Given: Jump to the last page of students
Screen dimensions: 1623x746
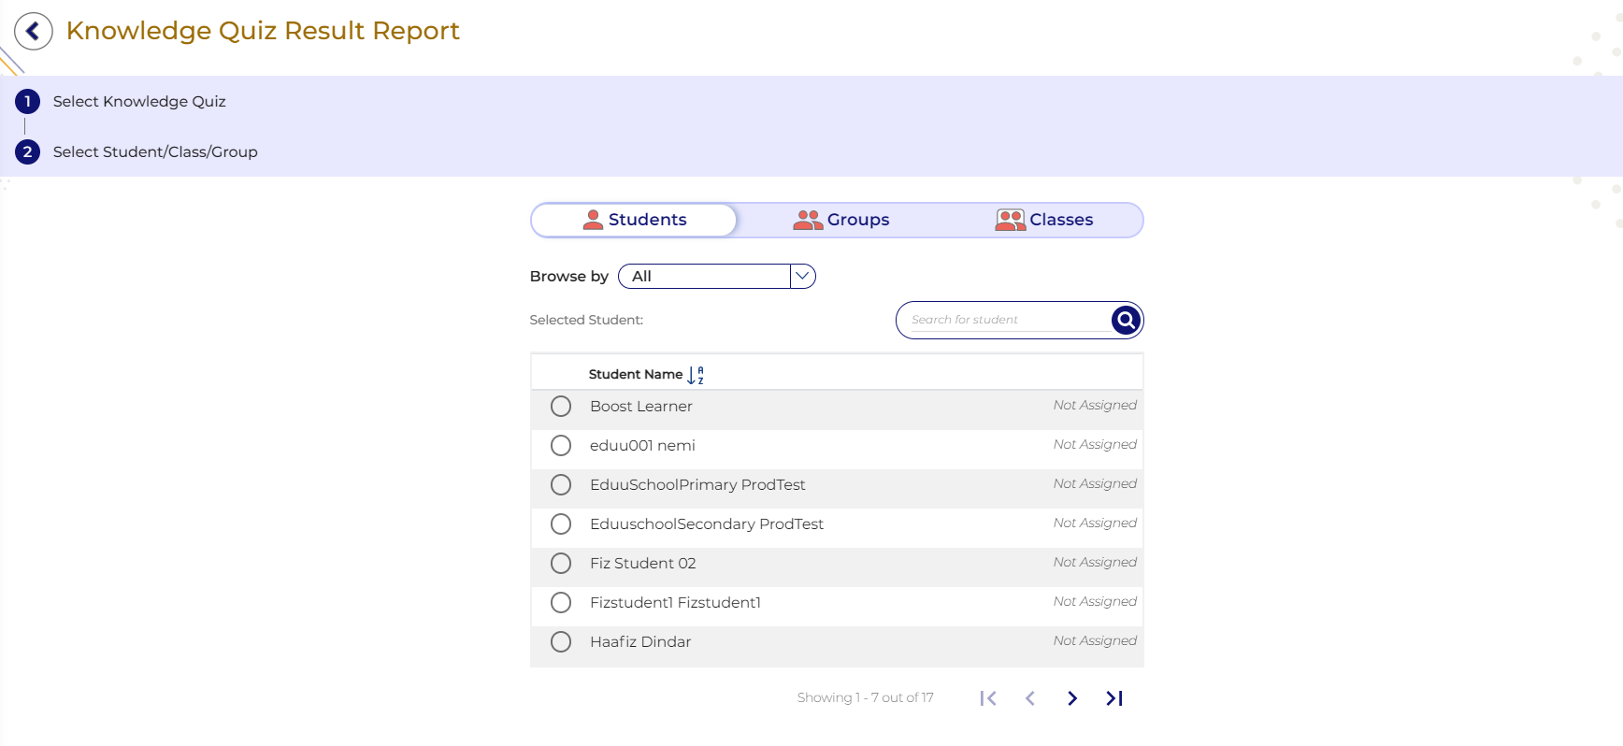Looking at the screenshot, I should tap(1114, 698).
